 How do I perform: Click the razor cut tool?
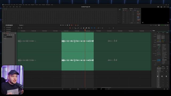point(81,28)
